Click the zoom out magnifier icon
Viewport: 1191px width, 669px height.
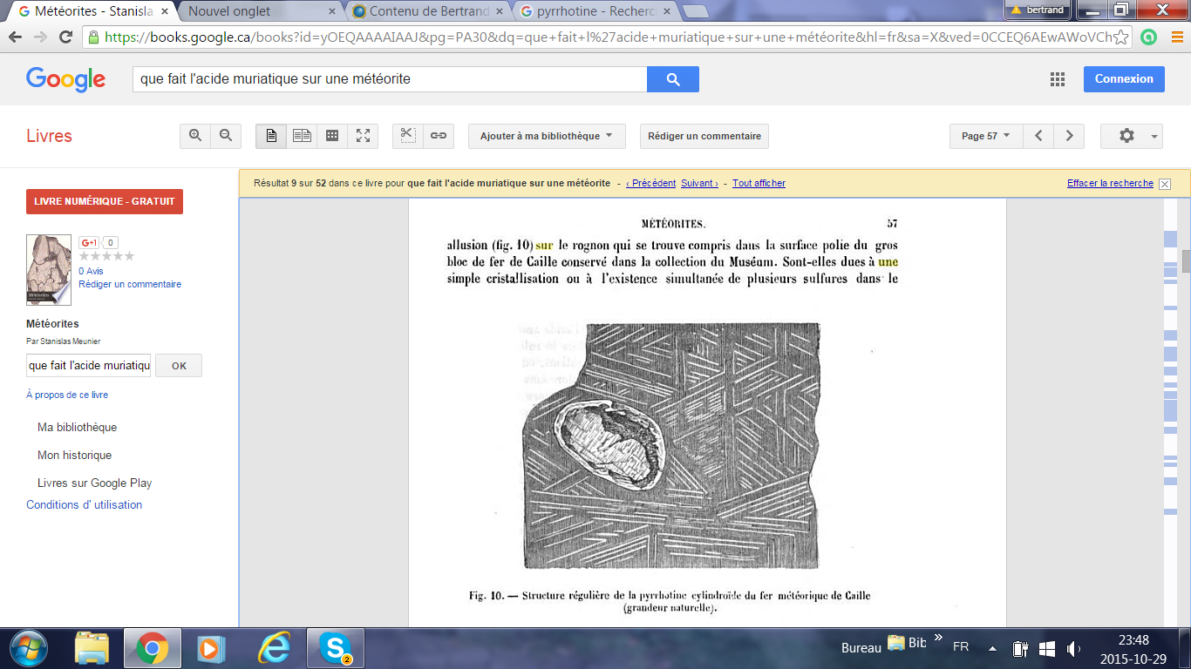(x=226, y=136)
